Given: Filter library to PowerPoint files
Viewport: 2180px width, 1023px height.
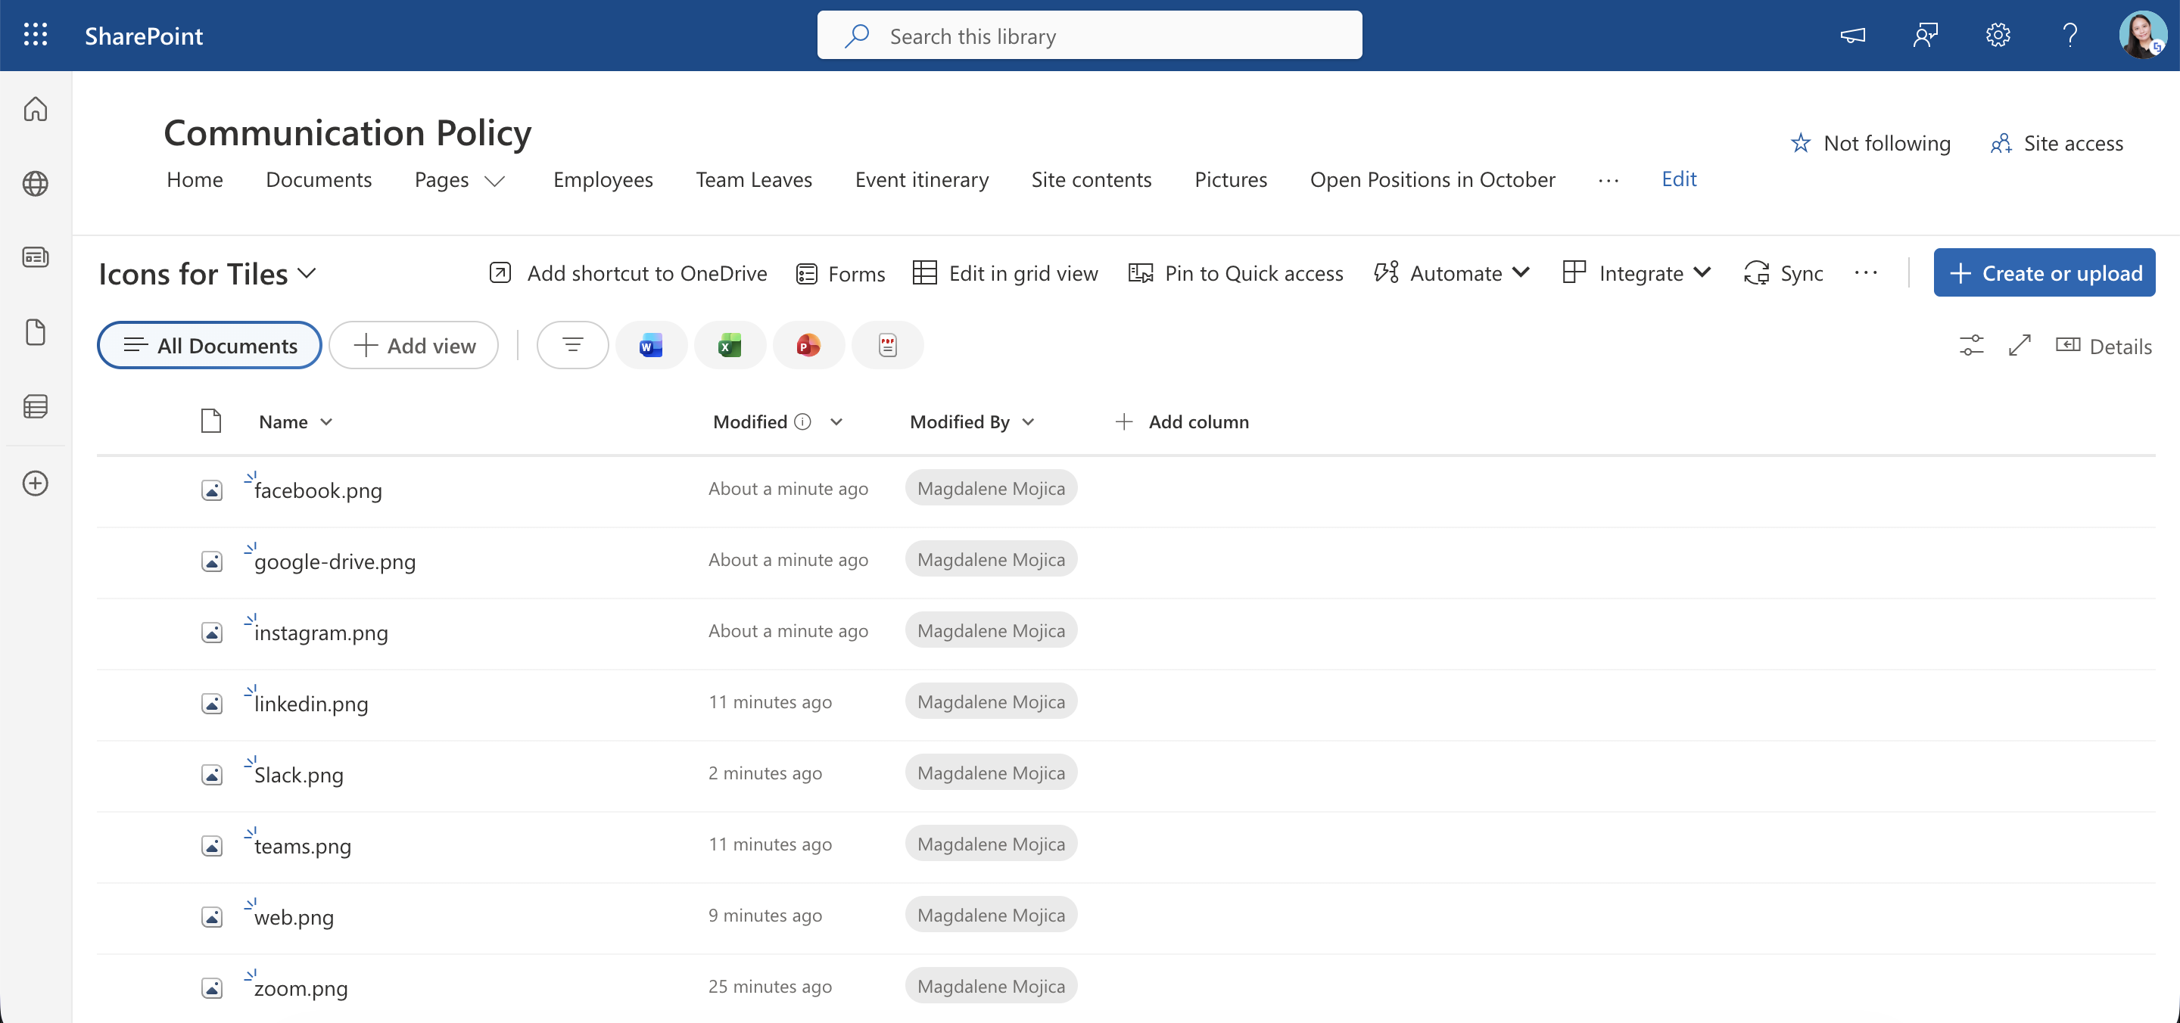Looking at the screenshot, I should (808, 345).
